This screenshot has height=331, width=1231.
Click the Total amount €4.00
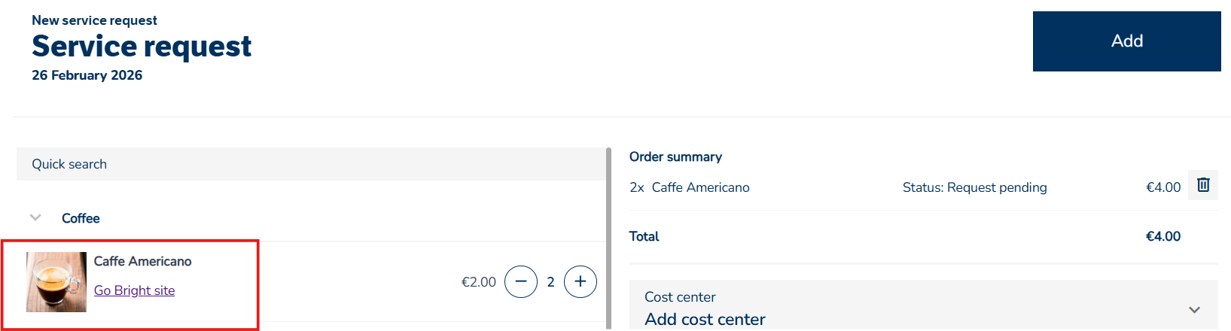[x=1162, y=236]
